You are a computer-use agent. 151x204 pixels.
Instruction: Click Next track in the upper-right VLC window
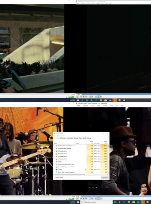pyautogui.click(x=86, y=97)
